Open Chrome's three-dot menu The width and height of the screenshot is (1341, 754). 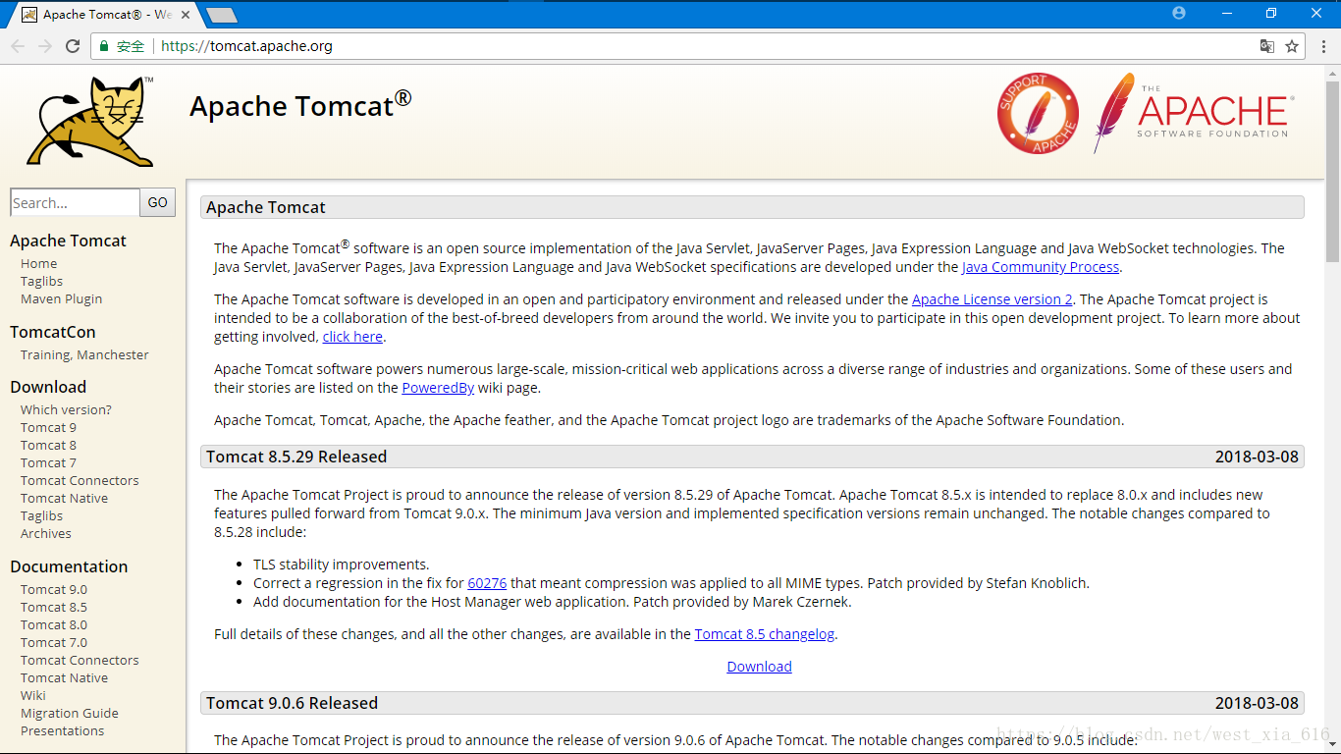click(x=1324, y=46)
